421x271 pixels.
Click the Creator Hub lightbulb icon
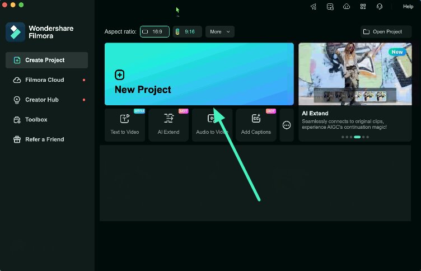(x=17, y=100)
